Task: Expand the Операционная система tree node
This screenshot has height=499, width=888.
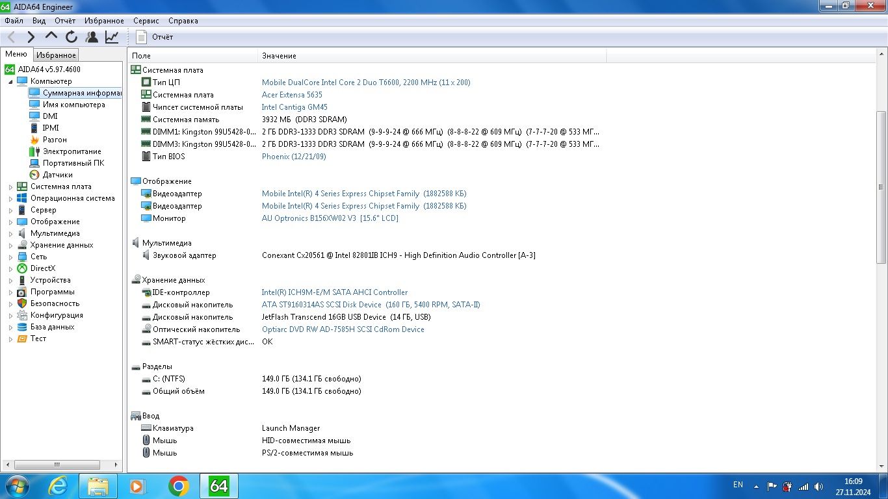Action: click(x=10, y=199)
